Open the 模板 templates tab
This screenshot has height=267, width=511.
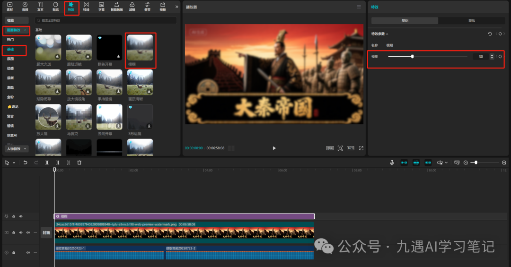coord(163,7)
